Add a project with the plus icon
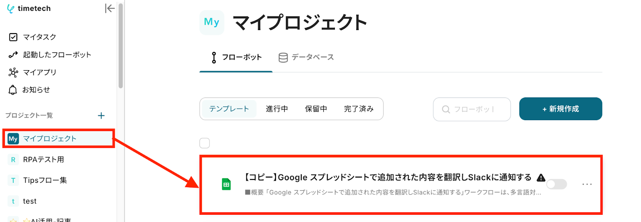641x222 pixels. tap(101, 116)
